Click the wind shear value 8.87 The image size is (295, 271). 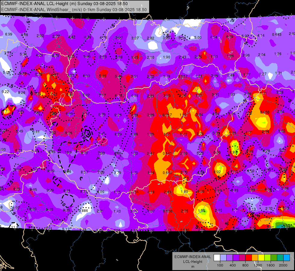point(234,152)
